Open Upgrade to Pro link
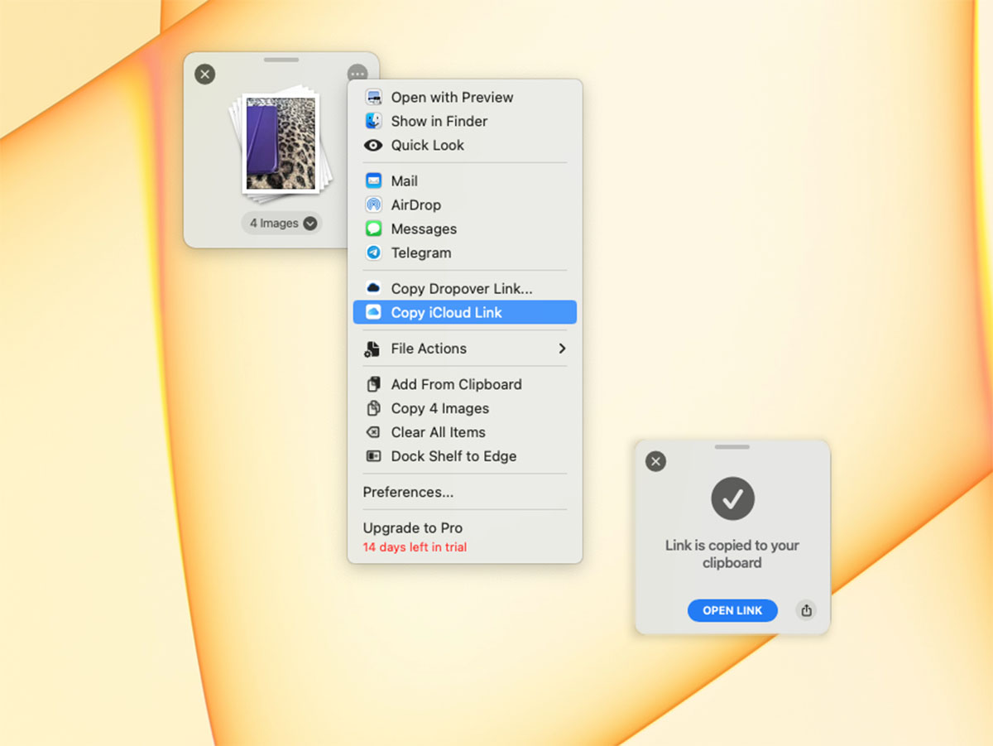The width and height of the screenshot is (993, 746). 412,528
